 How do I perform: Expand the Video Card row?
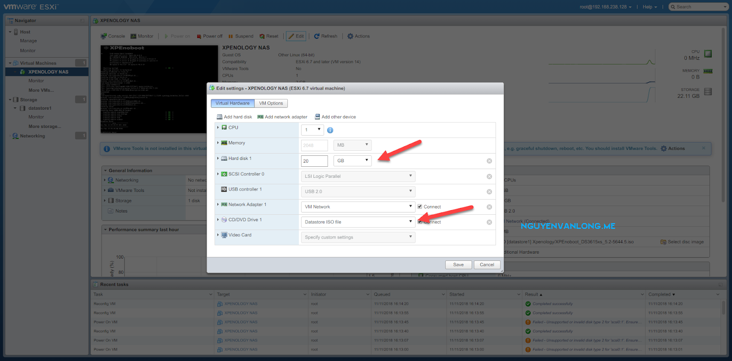(x=218, y=235)
